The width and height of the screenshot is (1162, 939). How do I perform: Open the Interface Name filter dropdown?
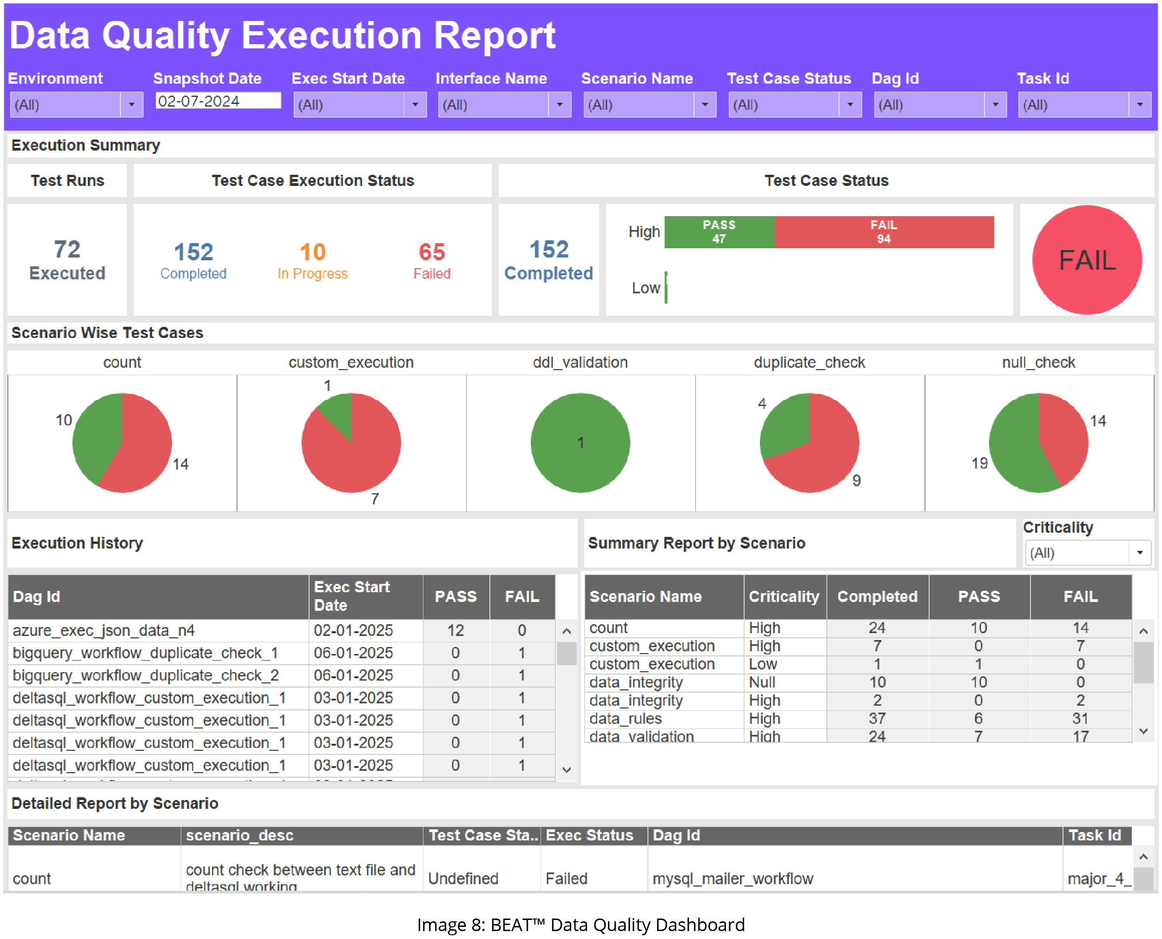click(x=560, y=105)
